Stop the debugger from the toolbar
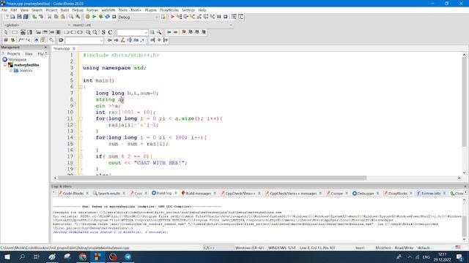 [x=226, y=17]
